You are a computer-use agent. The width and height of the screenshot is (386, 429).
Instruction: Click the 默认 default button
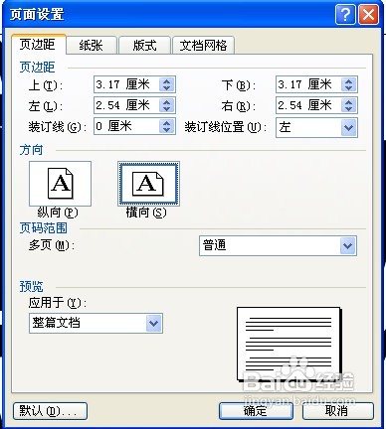tap(50, 411)
